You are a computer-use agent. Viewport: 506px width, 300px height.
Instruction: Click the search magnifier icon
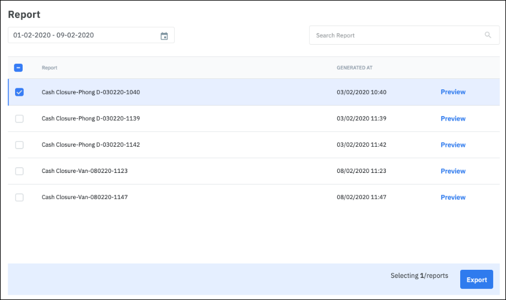tap(488, 35)
